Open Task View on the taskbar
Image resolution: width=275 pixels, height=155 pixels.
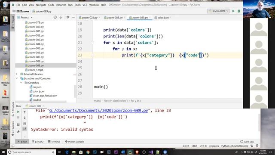[x=60, y=152]
